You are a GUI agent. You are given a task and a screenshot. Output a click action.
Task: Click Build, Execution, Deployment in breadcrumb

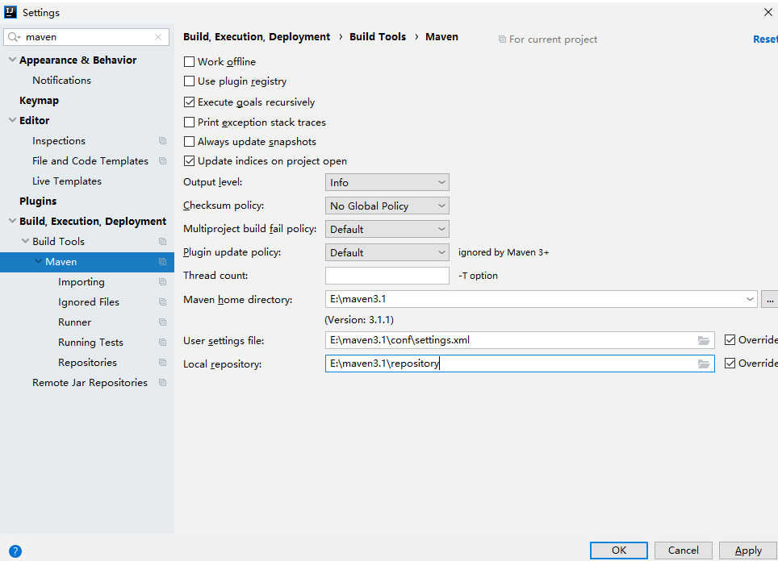coord(257,36)
